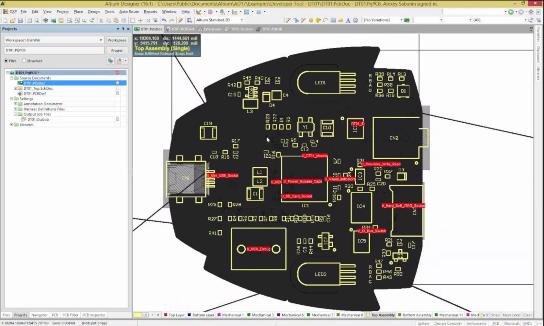Select the Interactive Routing tool icon
Viewport: 544px width, 326px height.
click(x=288, y=20)
